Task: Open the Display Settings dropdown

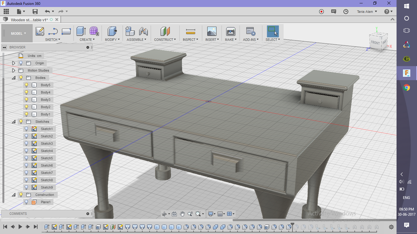Action: tap(212, 214)
